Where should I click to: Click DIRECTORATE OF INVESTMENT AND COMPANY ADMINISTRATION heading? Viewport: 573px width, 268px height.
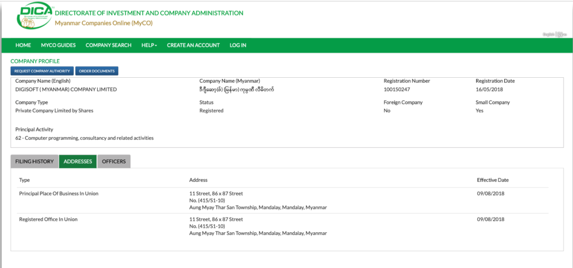pyautogui.click(x=149, y=13)
